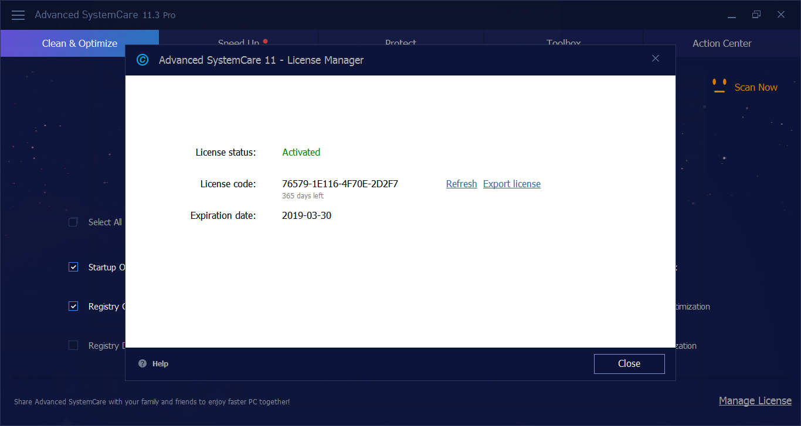801x426 pixels.
Task: Restore the Advanced SystemCare window size
Action: pyautogui.click(x=756, y=15)
